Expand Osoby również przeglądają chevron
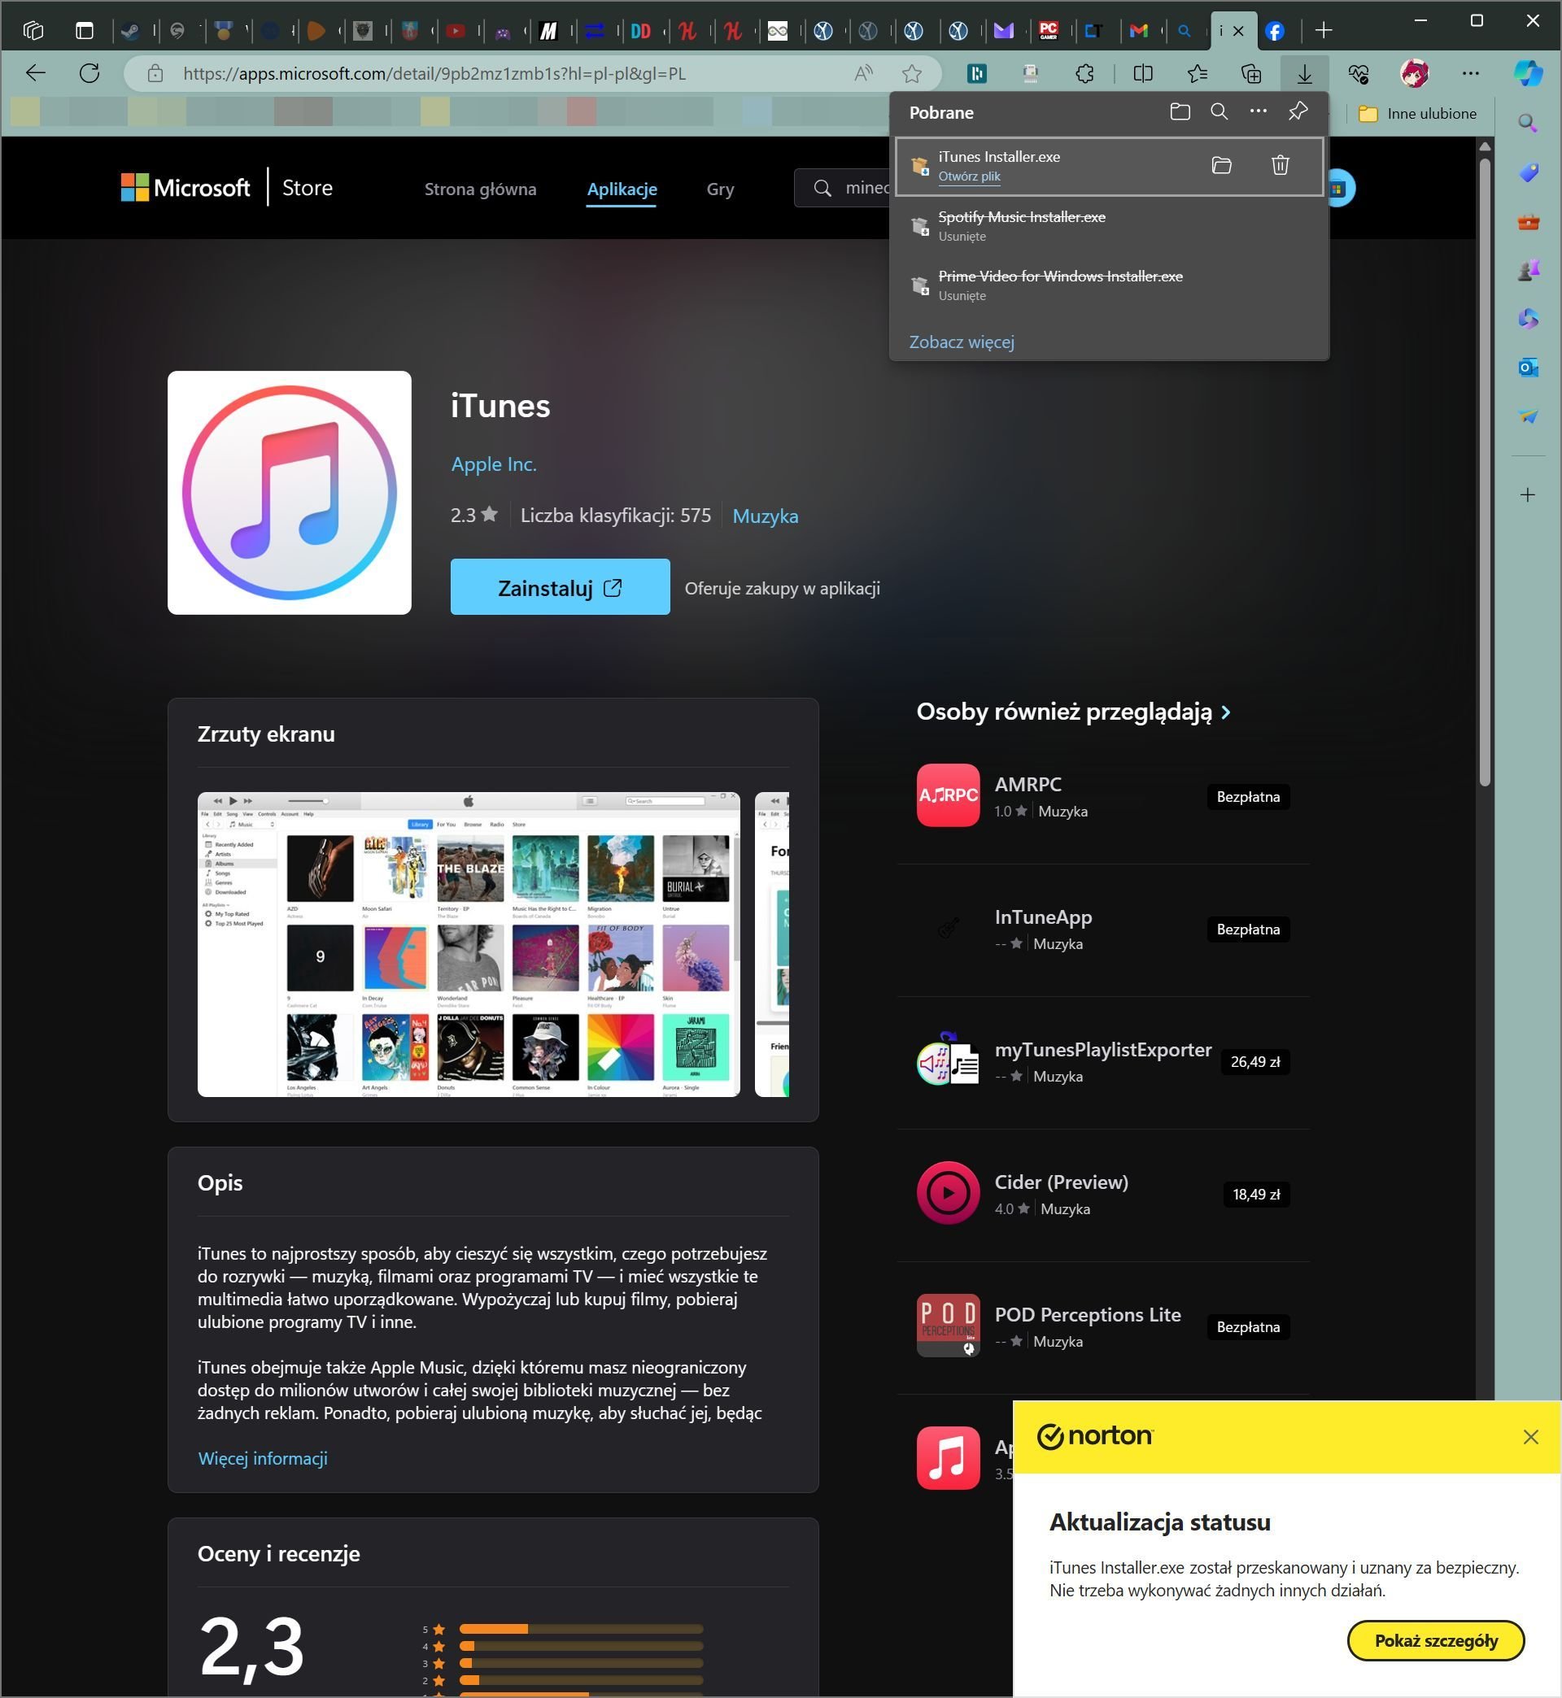This screenshot has width=1562, height=1698. [x=1225, y=713]
